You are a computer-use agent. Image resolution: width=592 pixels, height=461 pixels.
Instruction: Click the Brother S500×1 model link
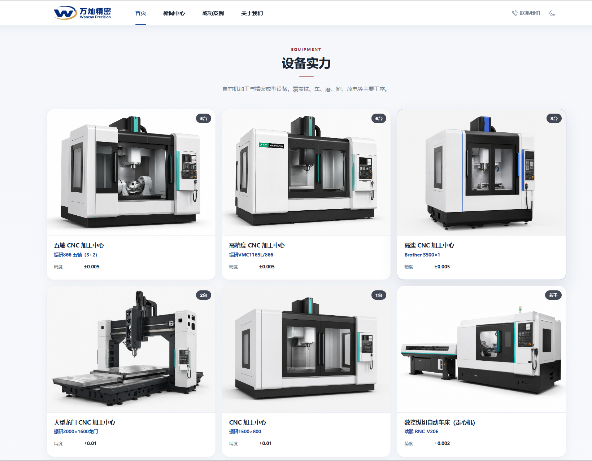[422, 255]
